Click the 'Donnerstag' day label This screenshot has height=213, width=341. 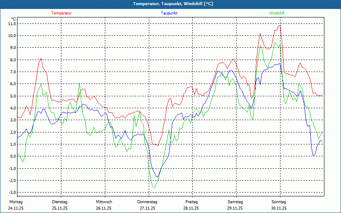pos(147,202)
